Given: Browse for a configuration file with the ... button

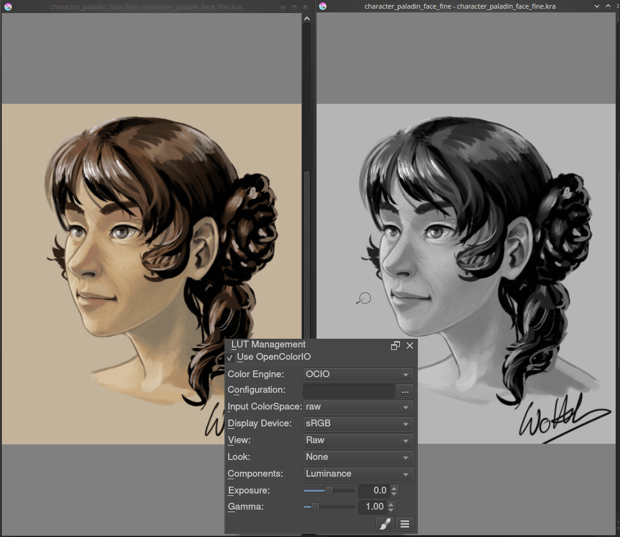Looking at the screenshot, I should point(405,390).
